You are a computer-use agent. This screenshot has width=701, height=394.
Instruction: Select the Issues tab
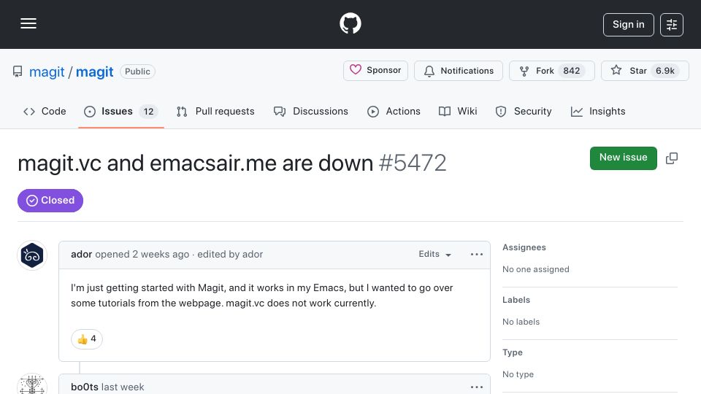120,111
